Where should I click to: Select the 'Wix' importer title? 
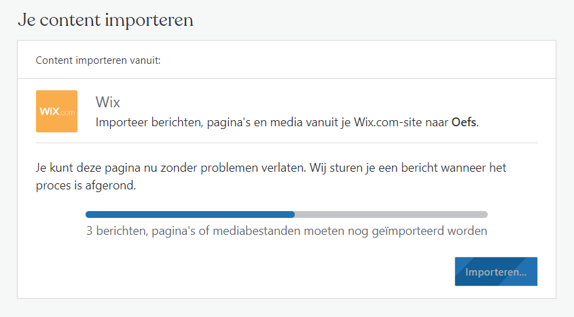107,102
